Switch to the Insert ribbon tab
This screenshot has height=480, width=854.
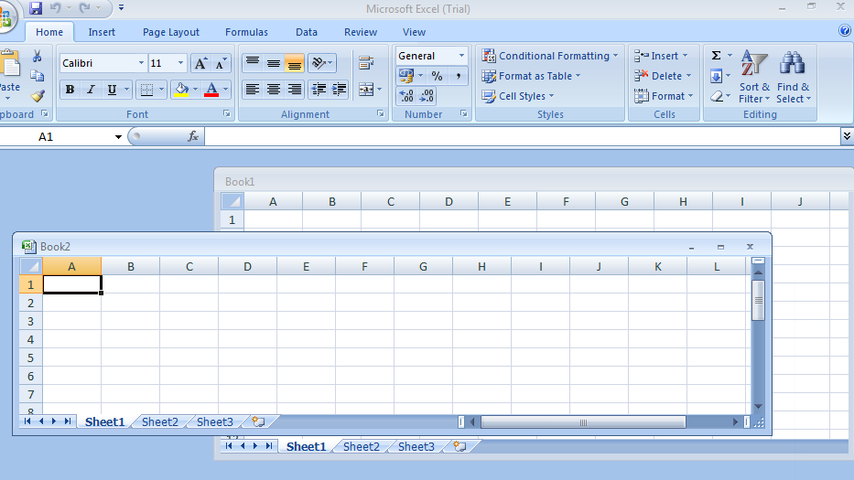tap(102, 32)
